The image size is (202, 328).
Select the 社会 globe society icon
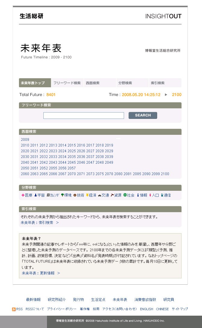pyautogui.click(x=125, y=195)
